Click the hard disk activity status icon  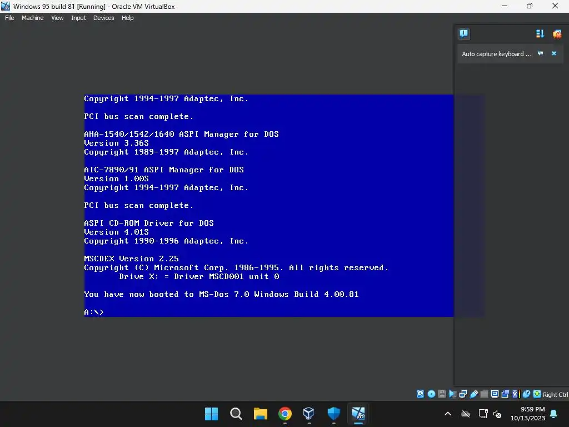point(420,394)
